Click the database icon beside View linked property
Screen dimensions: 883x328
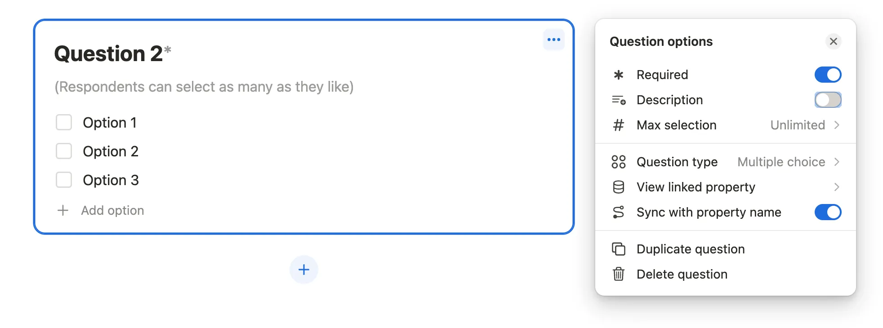[x=619, y=187]
